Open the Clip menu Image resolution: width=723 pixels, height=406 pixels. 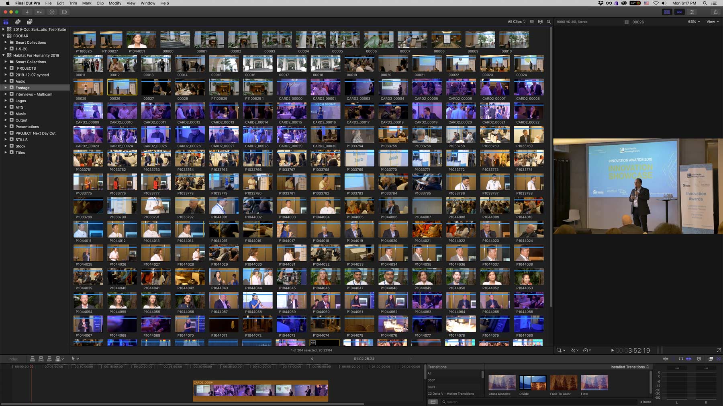100,3
